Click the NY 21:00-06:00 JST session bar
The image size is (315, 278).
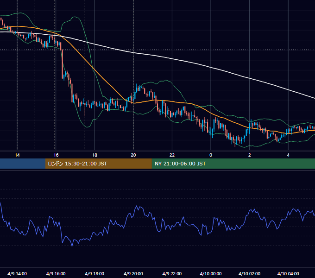click(x=233, y=164)
